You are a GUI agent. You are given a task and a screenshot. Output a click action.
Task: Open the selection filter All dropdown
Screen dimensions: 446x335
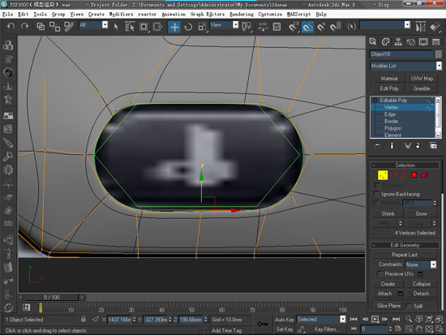pyautogui.click(x=93, y=25)
